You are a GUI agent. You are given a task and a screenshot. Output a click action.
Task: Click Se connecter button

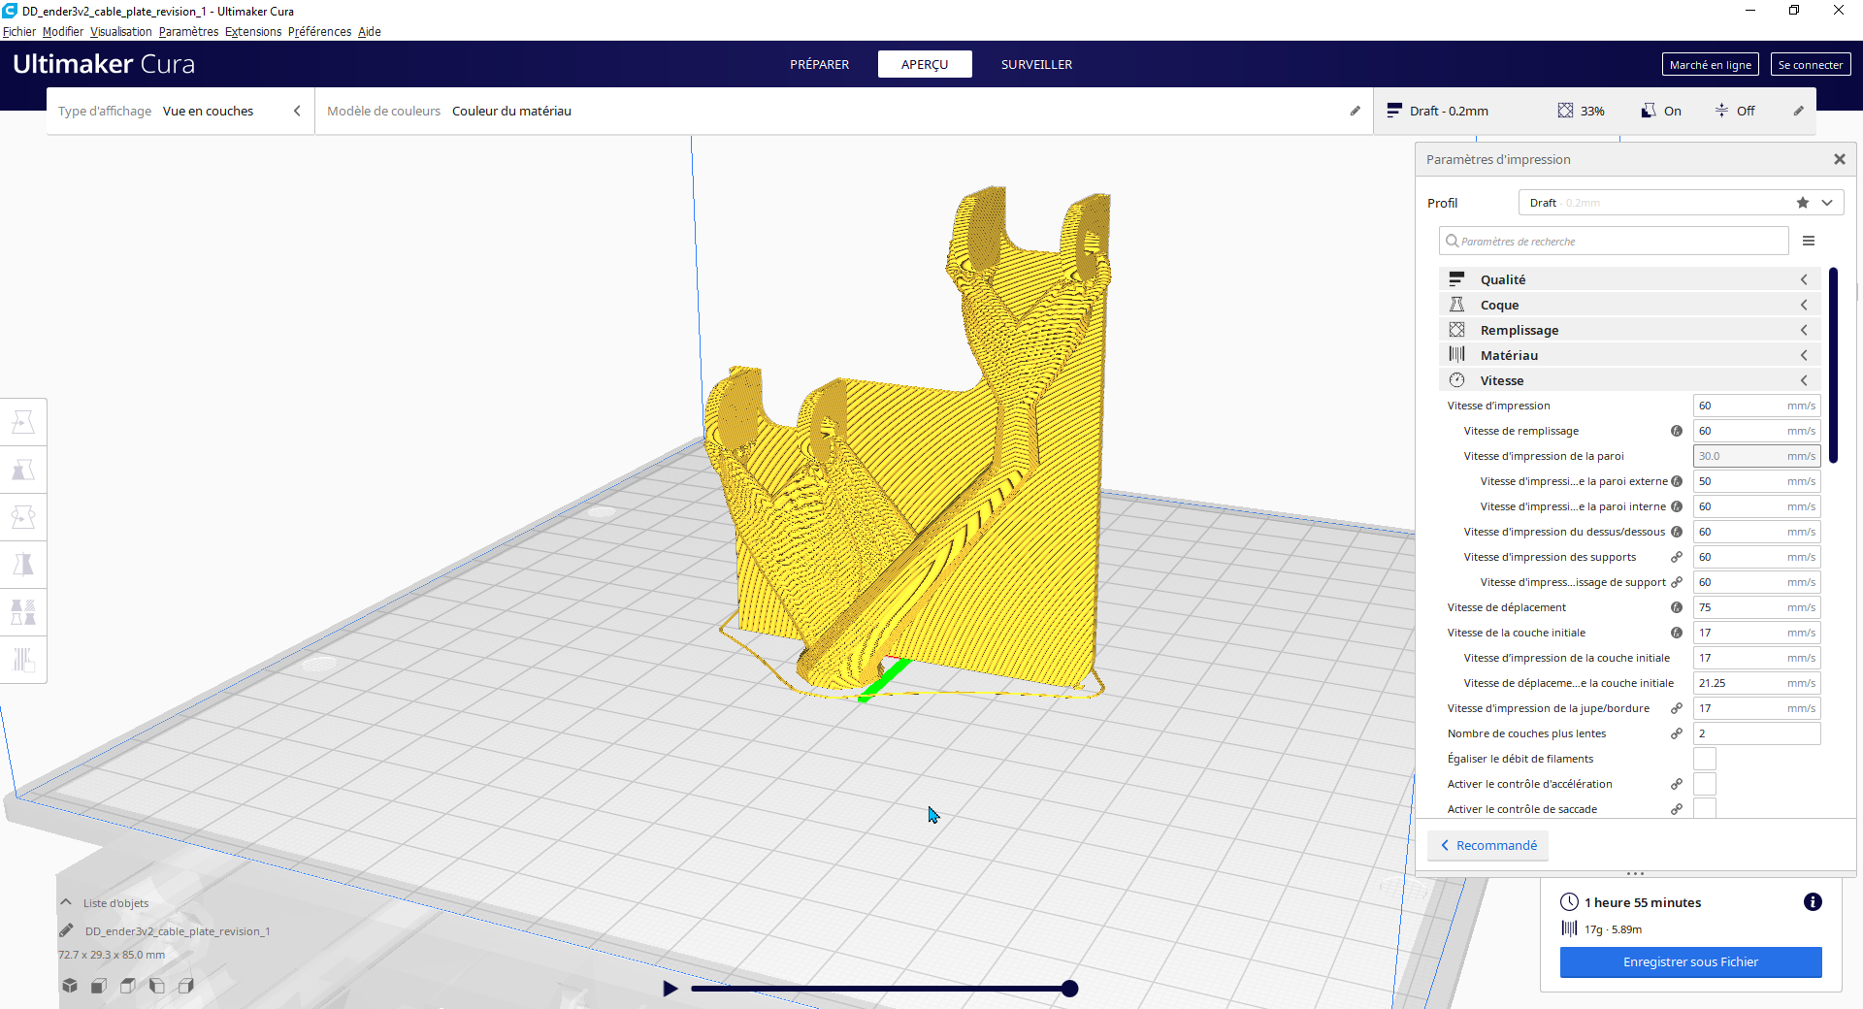click(x=1810, y=64)
